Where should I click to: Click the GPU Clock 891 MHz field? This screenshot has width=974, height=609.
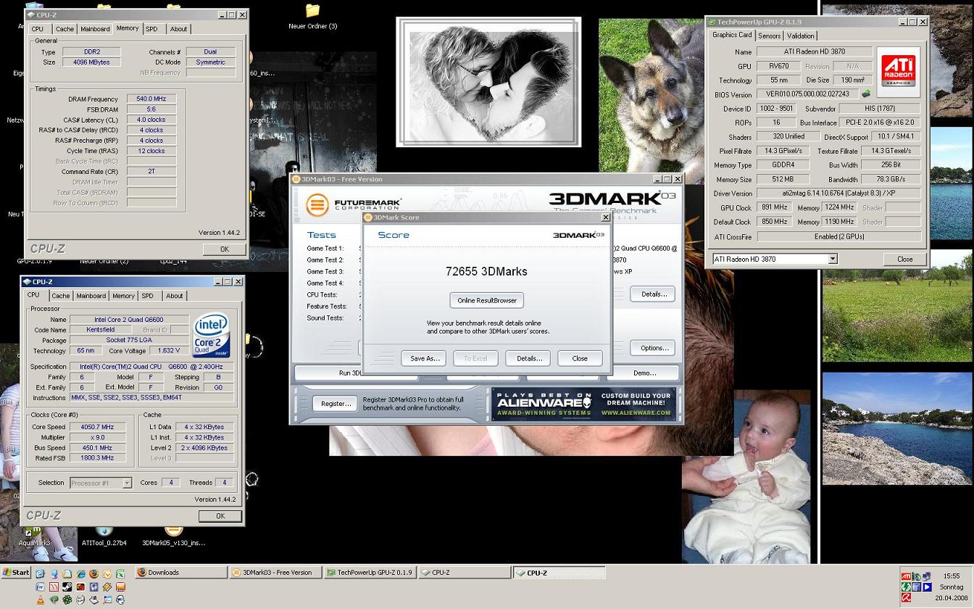[x=775, y=207]
